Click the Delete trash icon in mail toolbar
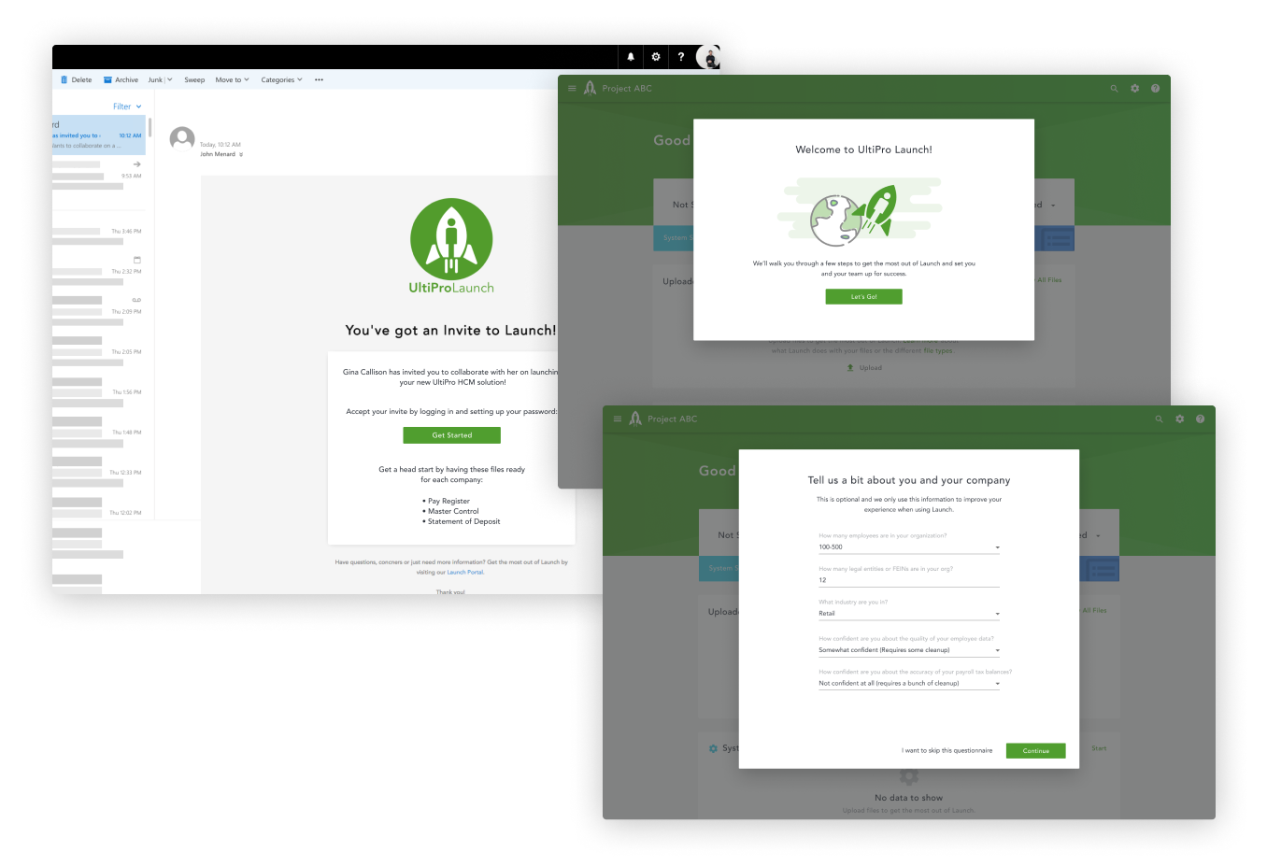1267x866 pixels. [x=64, y=80]
